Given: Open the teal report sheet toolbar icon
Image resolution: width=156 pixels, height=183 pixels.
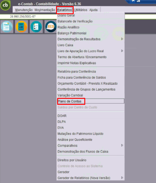Looking at the screenshot, I should (36, 27).
